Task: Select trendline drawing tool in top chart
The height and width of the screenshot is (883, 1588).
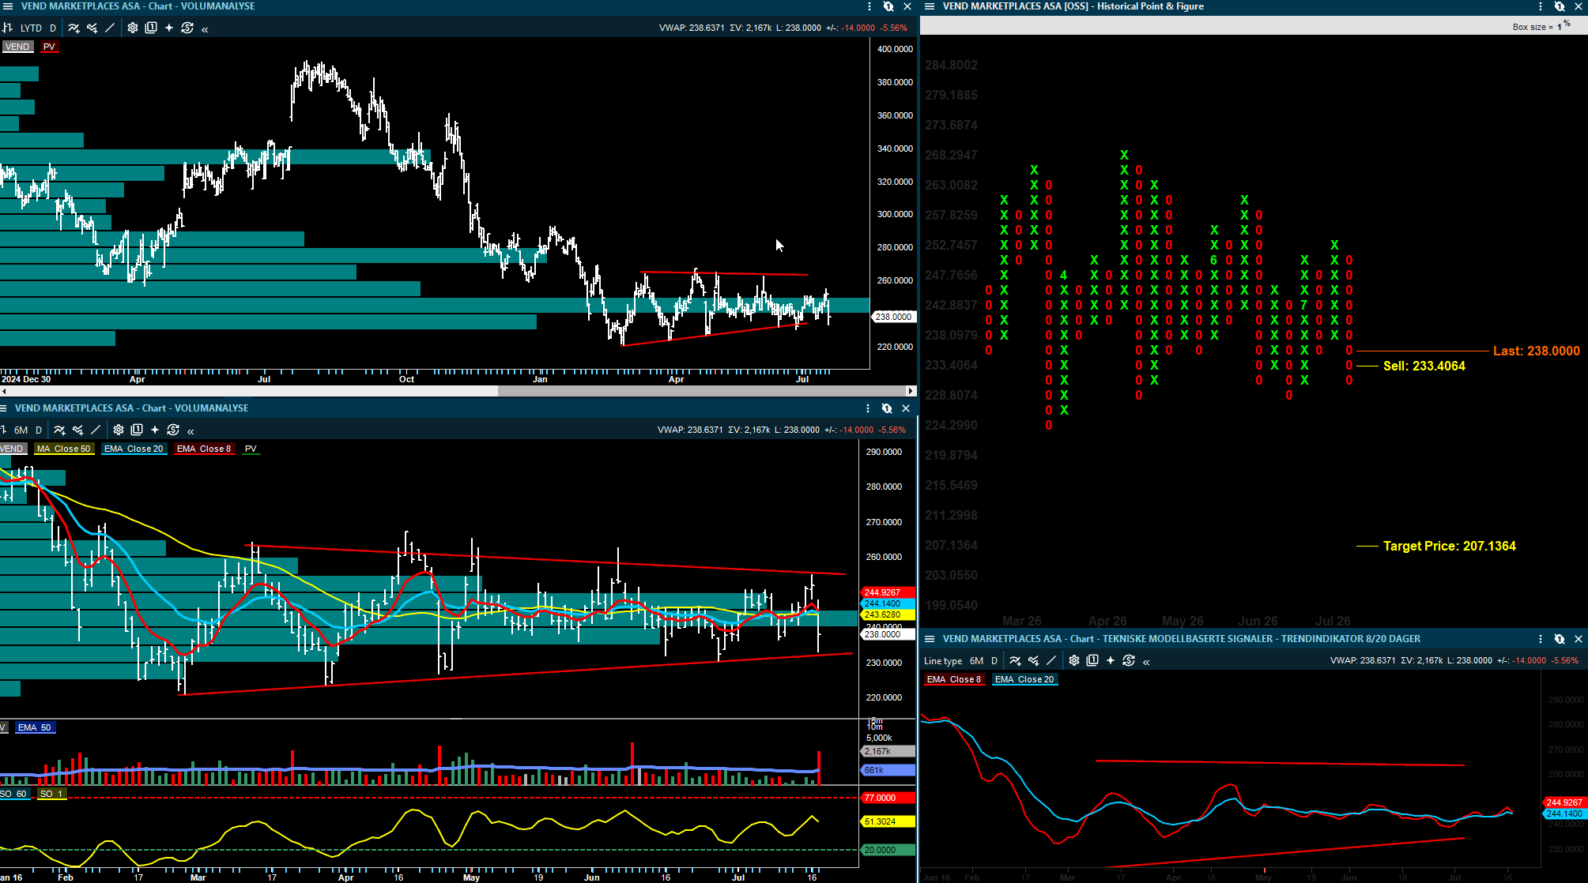Action: 110,28
